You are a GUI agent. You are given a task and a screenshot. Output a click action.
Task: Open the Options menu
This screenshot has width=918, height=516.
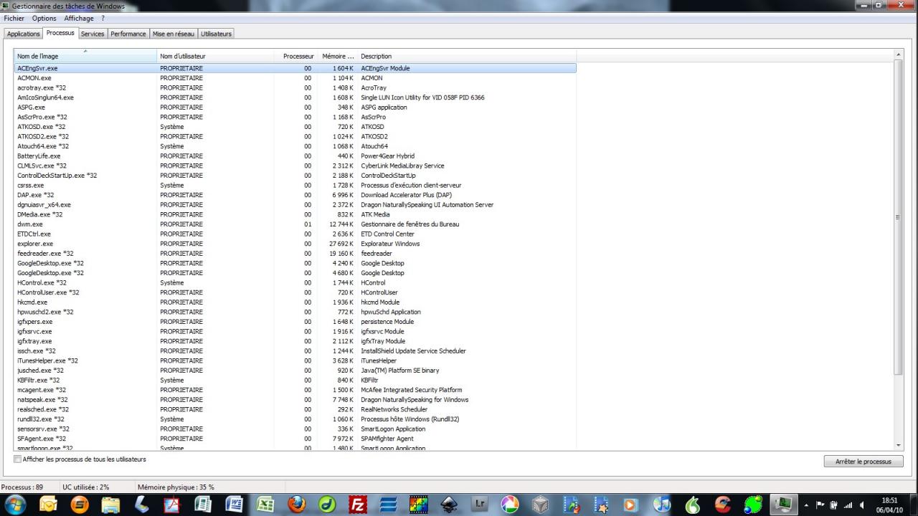point(44,19)
